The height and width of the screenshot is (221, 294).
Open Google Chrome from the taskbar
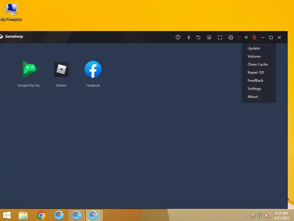point(41,215)
